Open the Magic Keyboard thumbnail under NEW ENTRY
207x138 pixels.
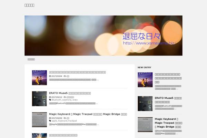(145, 125)
